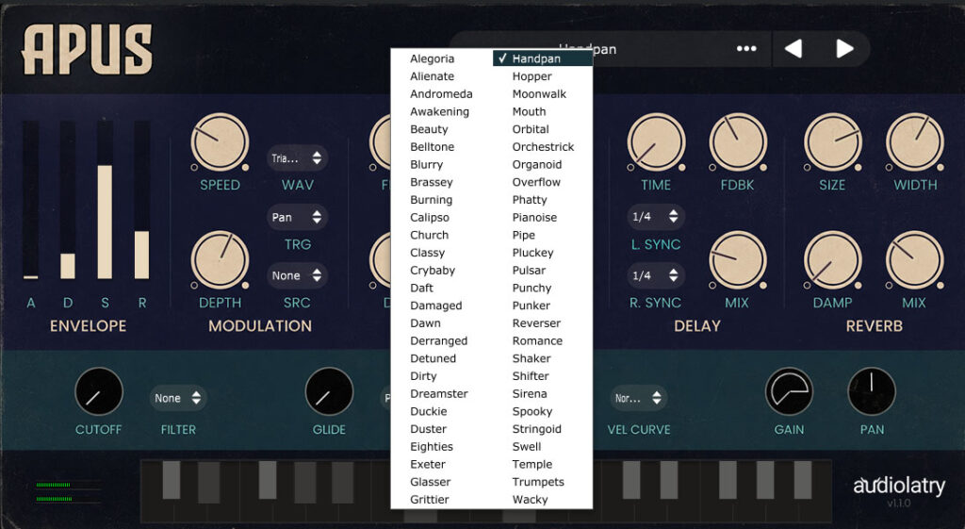Pick the Phatty preset
Image resolution: width=965 pixels, height=529 pixels.
(530, 200)
